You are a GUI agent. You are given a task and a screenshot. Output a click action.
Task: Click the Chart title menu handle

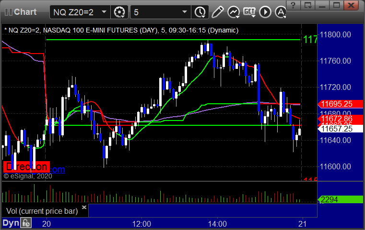point(21,12)
